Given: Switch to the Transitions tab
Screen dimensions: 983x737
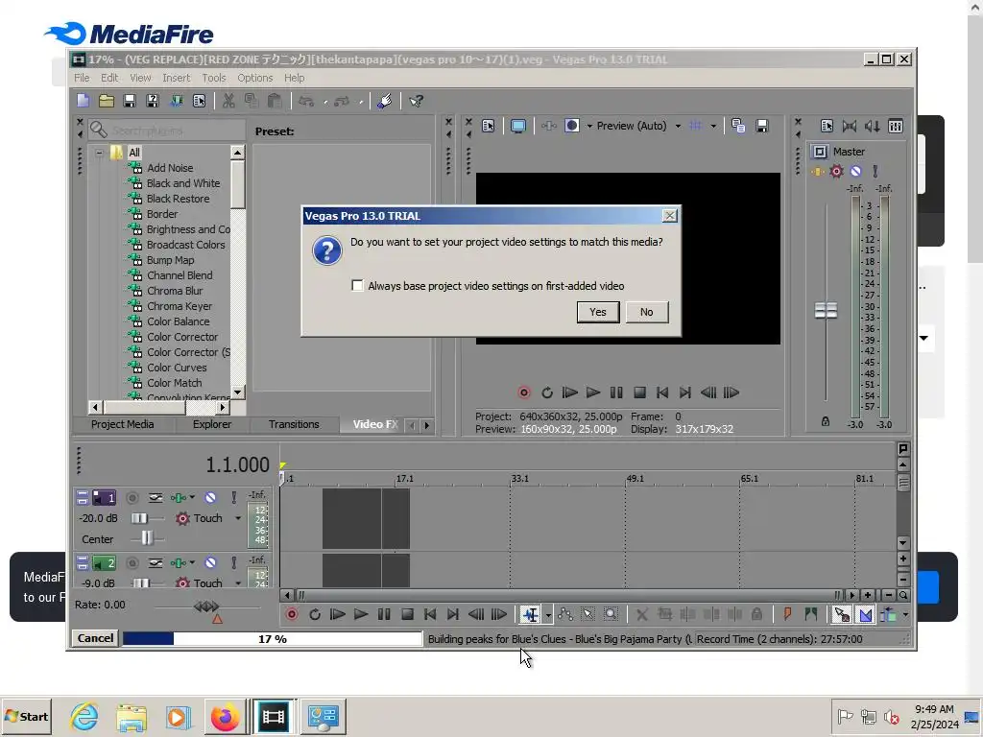Looking at the screenshot, I should click(x=294, y=424).
